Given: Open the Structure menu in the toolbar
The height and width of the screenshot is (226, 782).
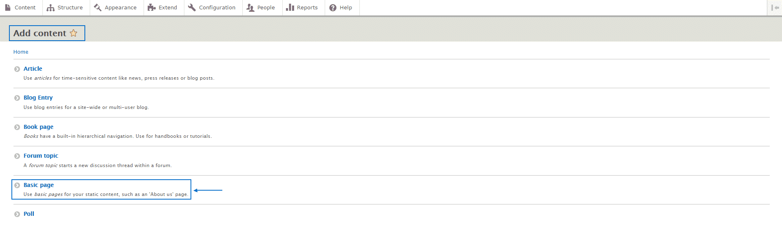Looking at the screenshot, I should 65,8.
